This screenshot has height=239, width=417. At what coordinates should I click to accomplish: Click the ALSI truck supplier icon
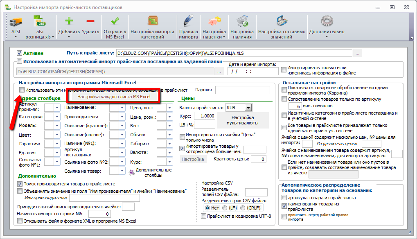coord(16,22)
